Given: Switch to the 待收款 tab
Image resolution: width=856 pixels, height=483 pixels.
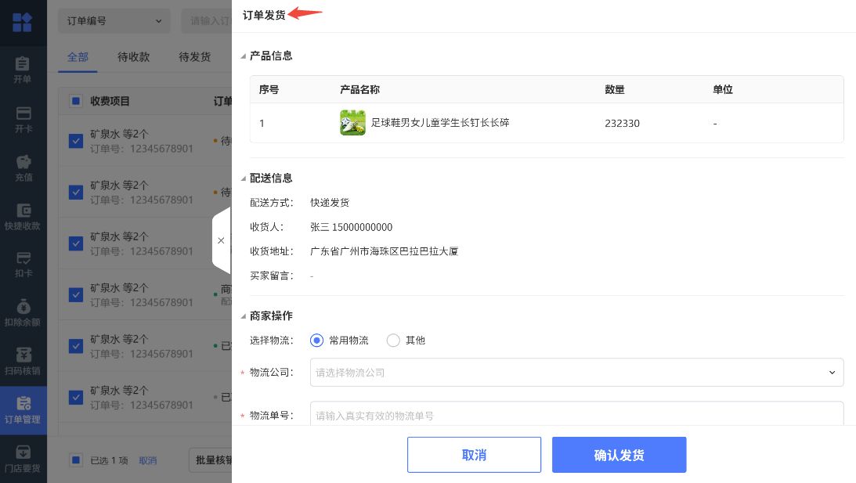Looking at the screenshot, I should [x=133, y=57].
